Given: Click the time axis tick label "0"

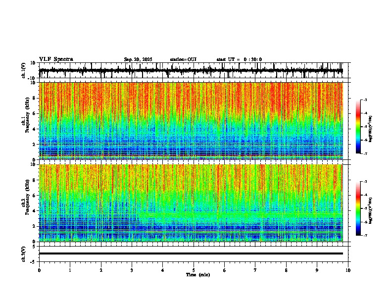Looking at the screenshot, I should click(x=39, y=270).
